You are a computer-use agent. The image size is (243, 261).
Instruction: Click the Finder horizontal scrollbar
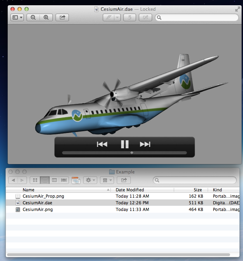[119, 255]
